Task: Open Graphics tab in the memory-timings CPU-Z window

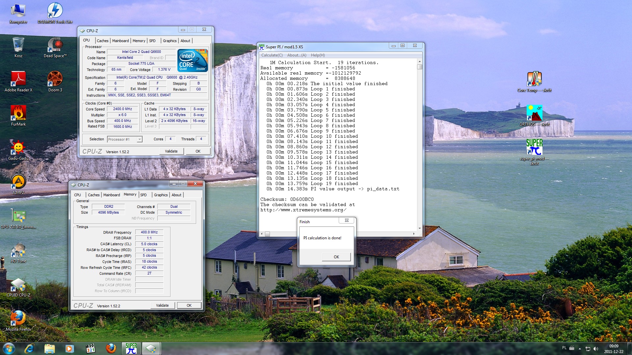Action: (161, 195)
